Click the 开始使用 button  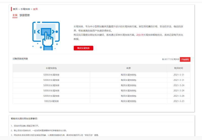point(185,59)
